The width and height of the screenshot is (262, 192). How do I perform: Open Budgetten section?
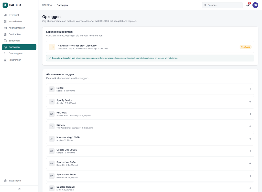click(19, 41)
